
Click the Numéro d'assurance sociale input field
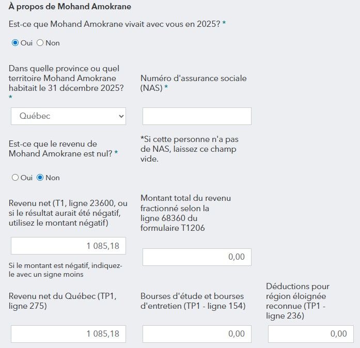197,116
